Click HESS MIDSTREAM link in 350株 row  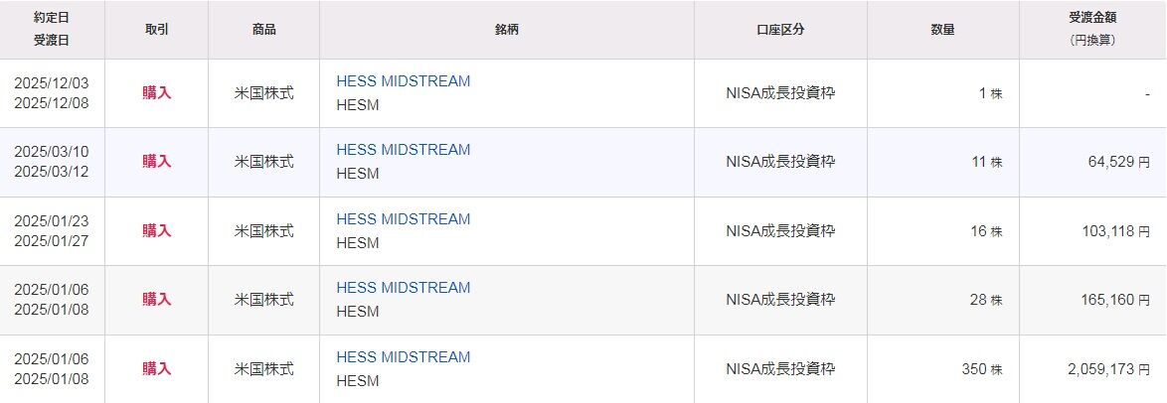coord(403,357)
